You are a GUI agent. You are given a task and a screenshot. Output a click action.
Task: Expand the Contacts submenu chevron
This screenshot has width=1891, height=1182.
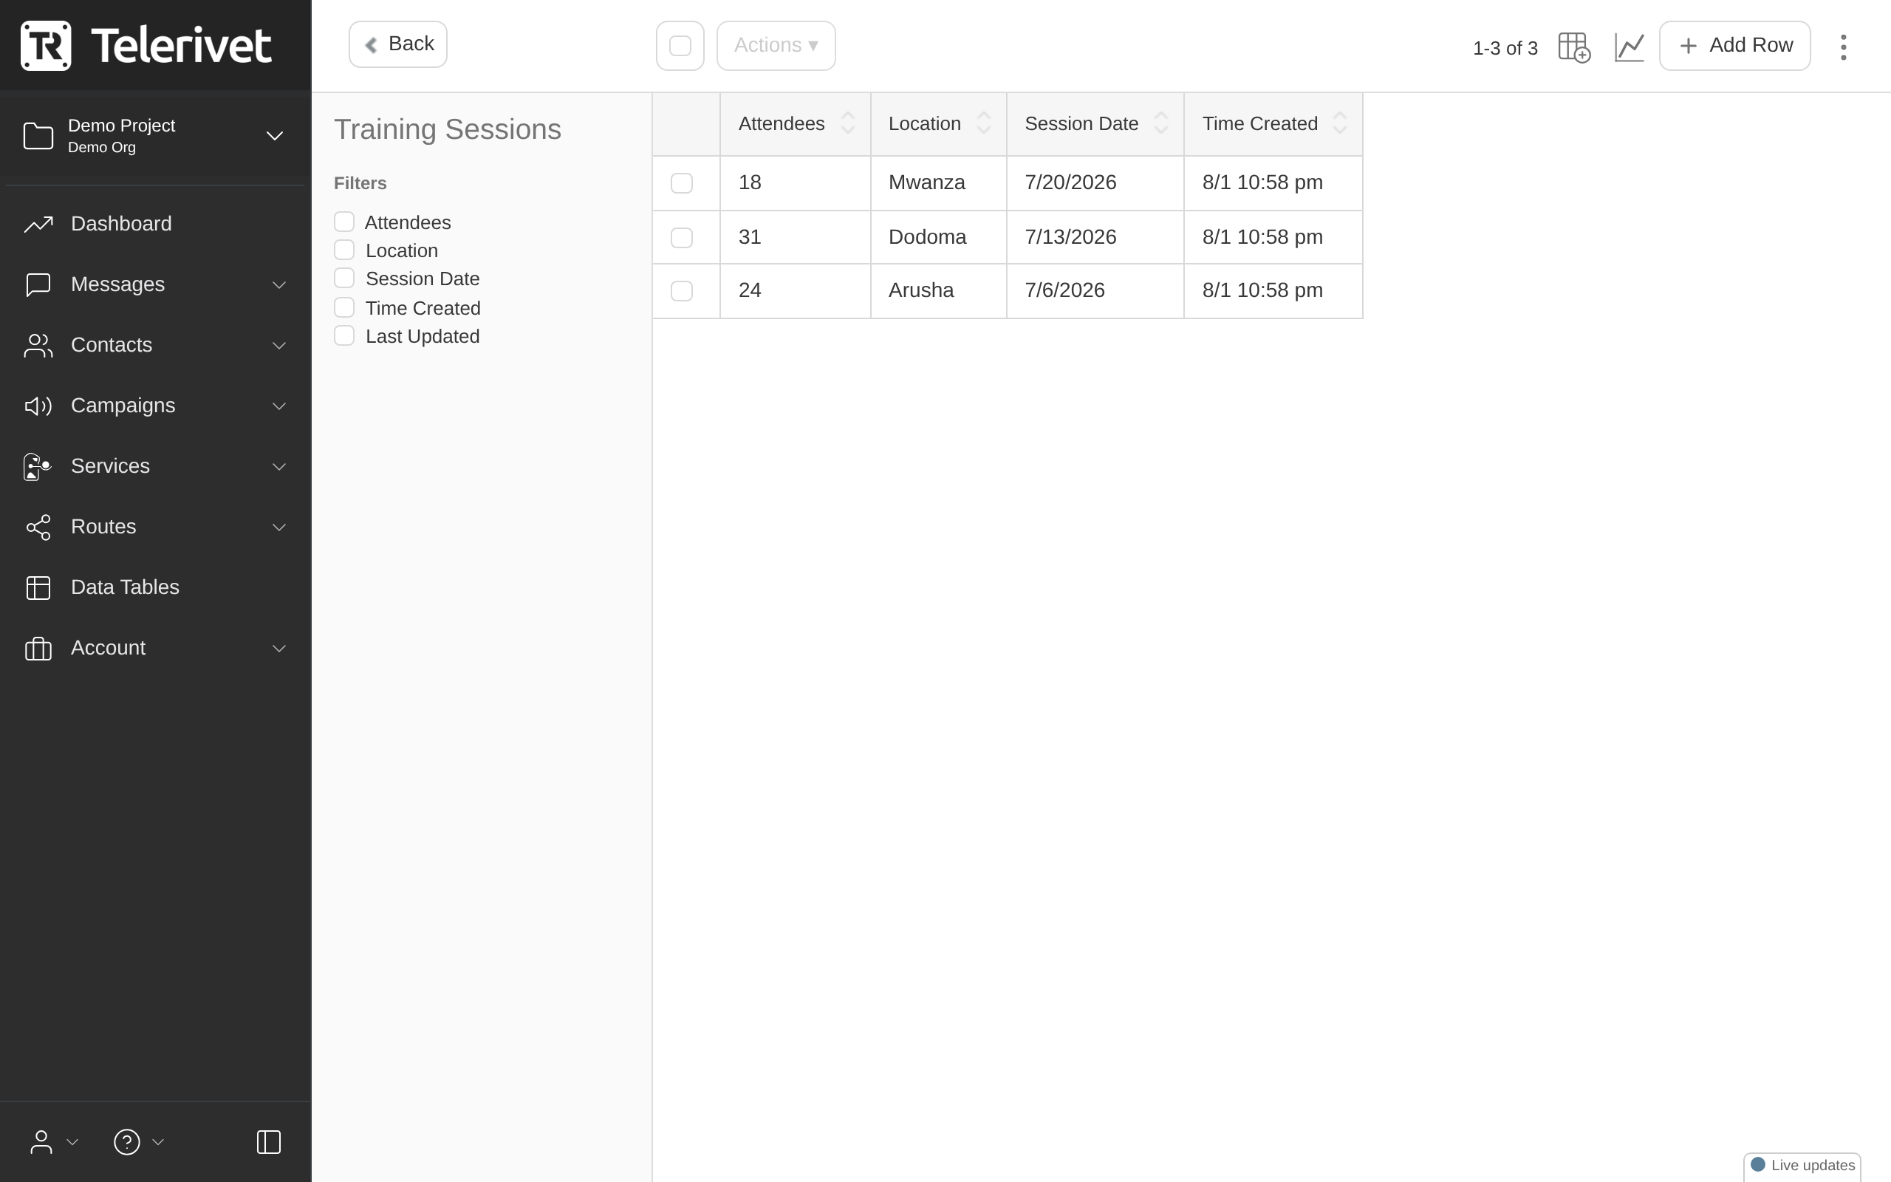(279, 346)
